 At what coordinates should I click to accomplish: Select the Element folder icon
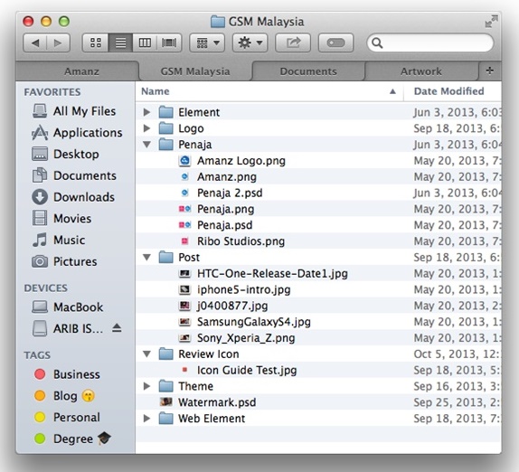pyautogui.click(x=165, y=112)
